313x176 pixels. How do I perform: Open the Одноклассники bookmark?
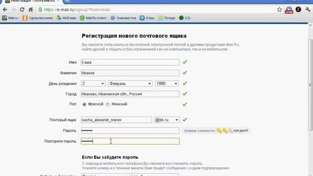pyautogui.click(x=38, y=18)
